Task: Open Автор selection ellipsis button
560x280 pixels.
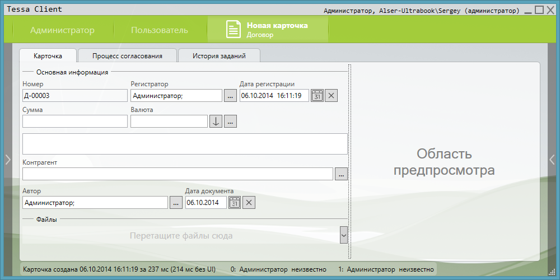Action: pyautogui.click(x=176, y=203)
